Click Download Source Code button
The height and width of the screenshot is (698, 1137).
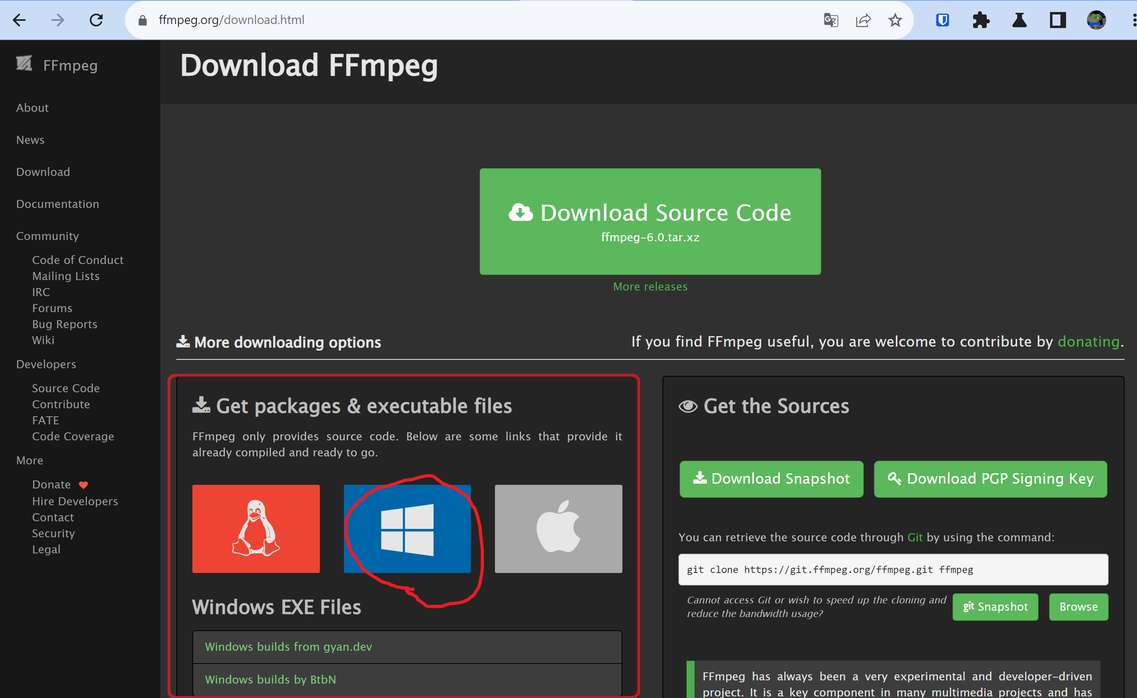coord(650,221)
